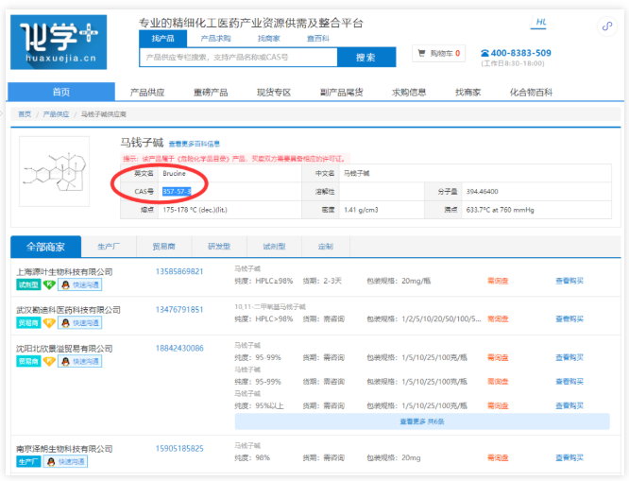The width and height of the screenshot is (629, 481).
Task: Filter merchants by 试剂型 tab
Action: [270, 247]
